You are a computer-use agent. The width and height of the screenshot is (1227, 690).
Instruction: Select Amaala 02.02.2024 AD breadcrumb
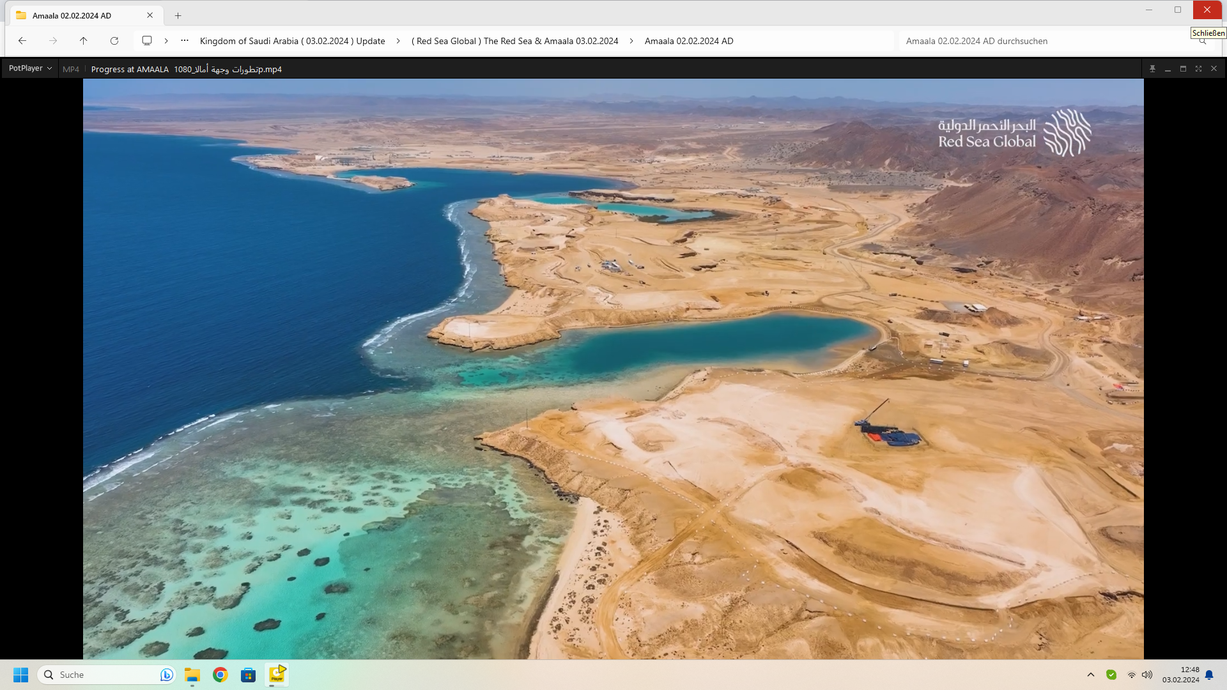689,41
